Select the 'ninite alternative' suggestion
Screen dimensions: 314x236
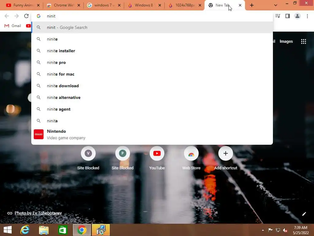[152, 97]
